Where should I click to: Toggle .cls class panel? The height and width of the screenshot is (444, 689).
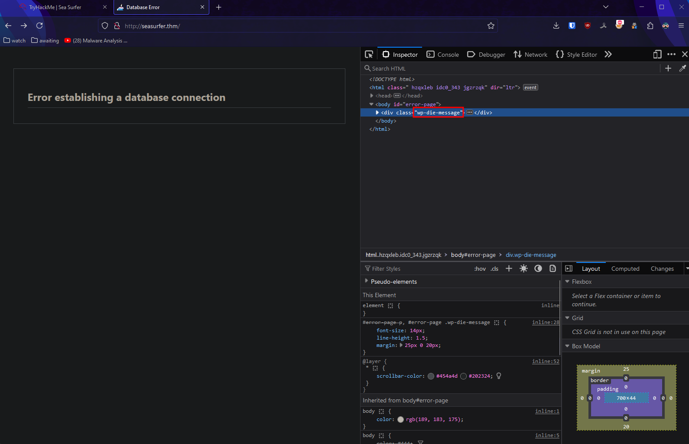[494, 269]
